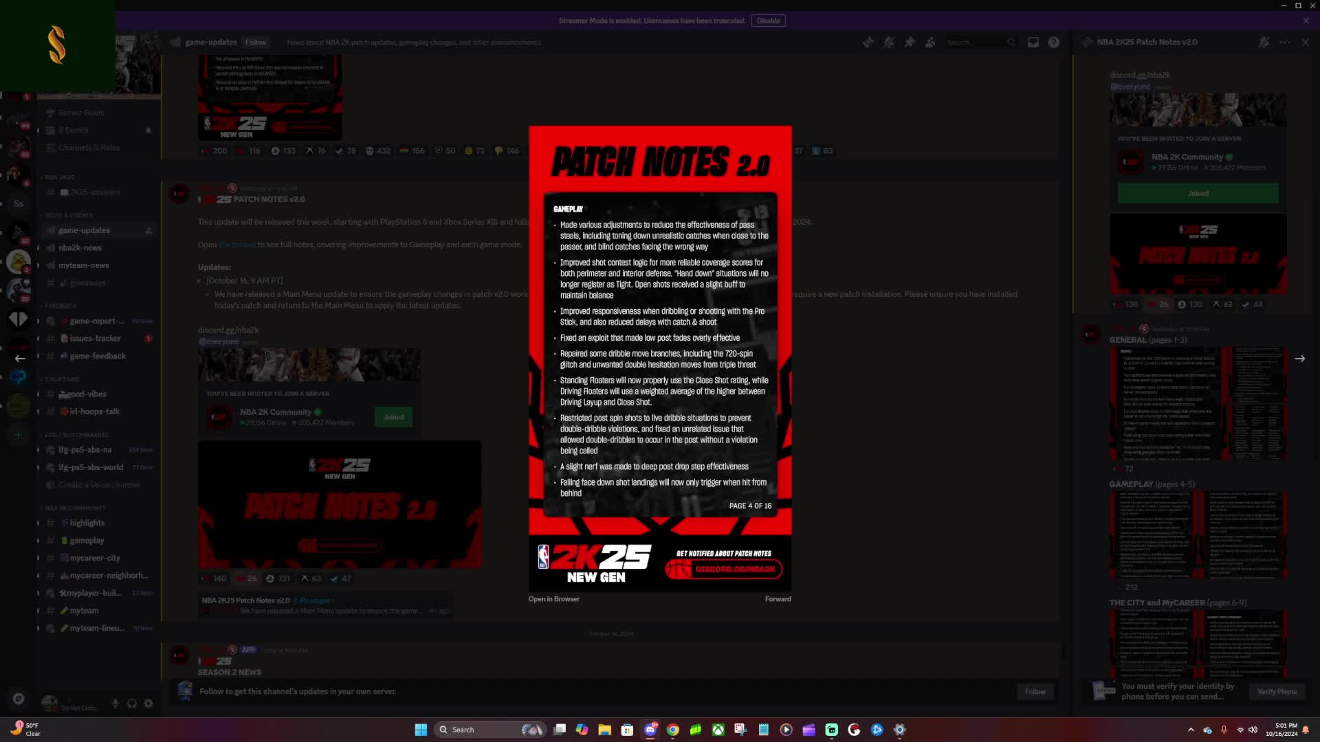Open Google Chrome from taskbar
This screenshot has height=742, width=1320.
[x=673, y=730]
